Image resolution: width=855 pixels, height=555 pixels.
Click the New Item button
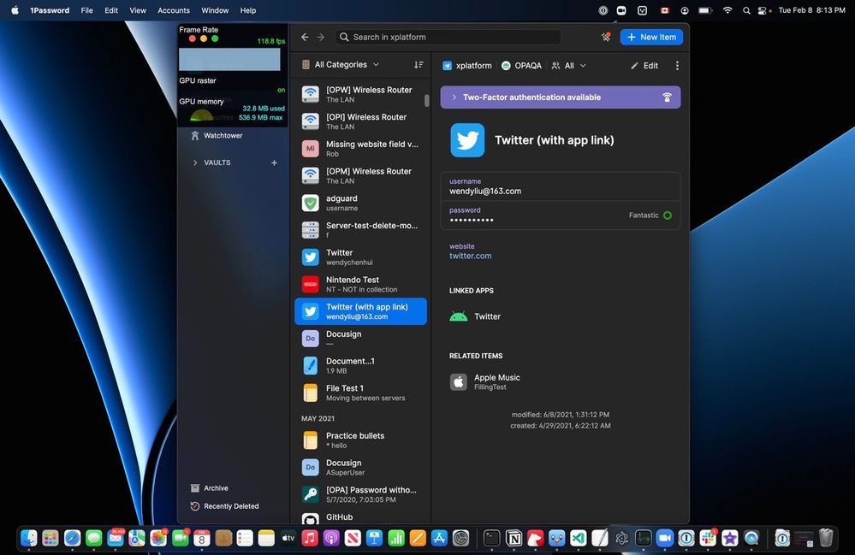[x=651, y=37]
